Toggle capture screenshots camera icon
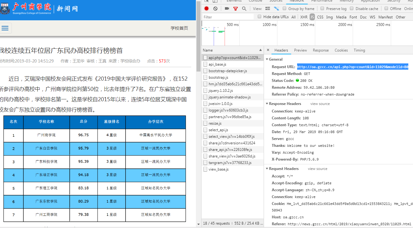This screenshot has height=229, width=413. (x=227, y=9)
